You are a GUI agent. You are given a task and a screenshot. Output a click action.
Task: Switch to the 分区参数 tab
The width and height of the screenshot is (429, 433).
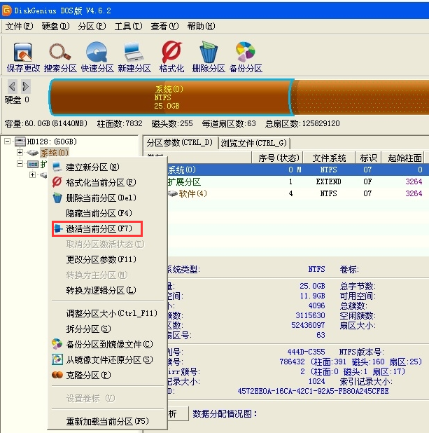179,143
